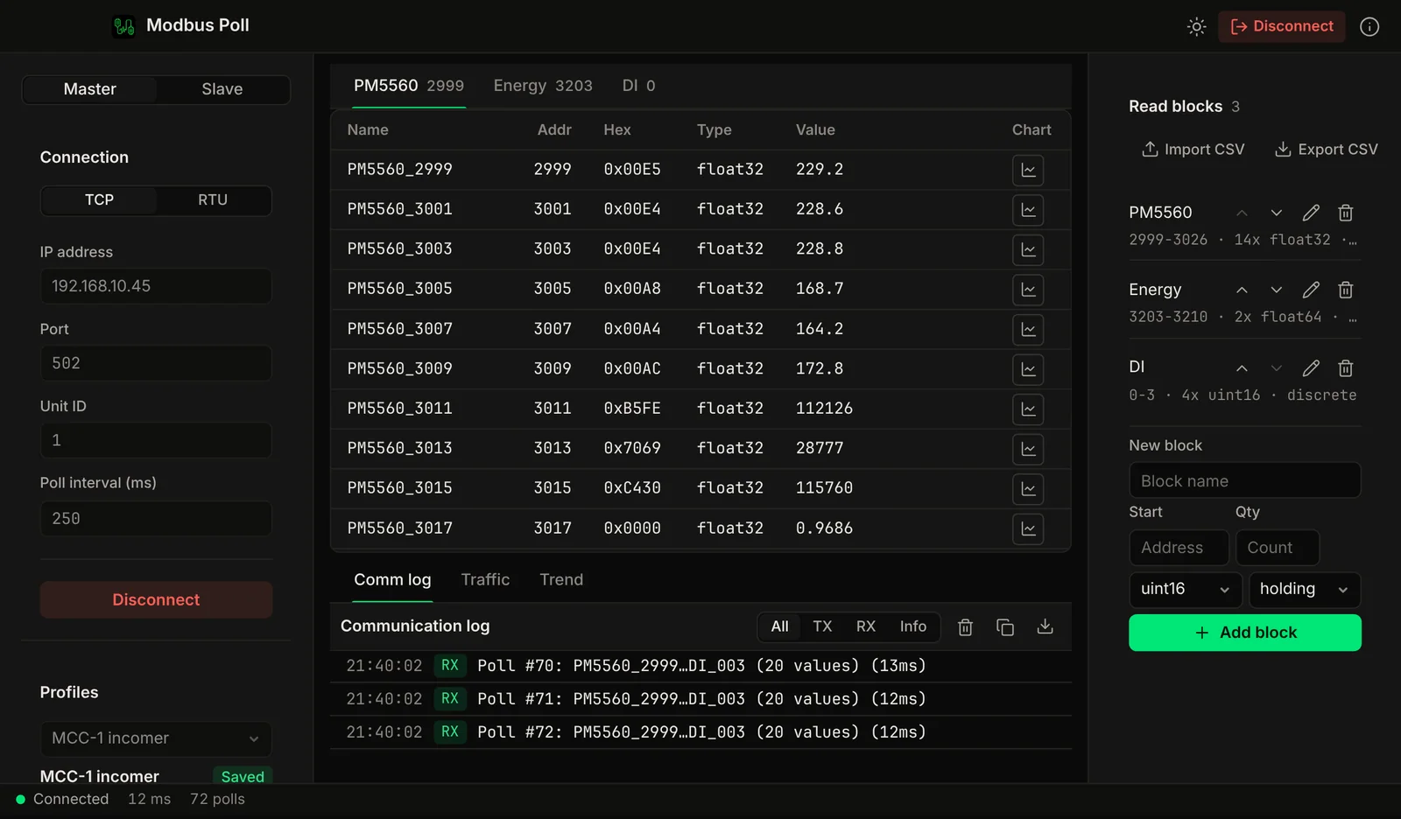
Task: Open the info icon in header
Action: 1369,26
